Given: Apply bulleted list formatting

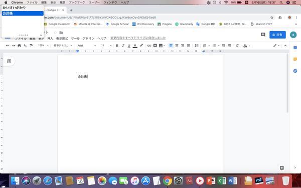Looking at the screenshot, I should click(x=214, y=46).
